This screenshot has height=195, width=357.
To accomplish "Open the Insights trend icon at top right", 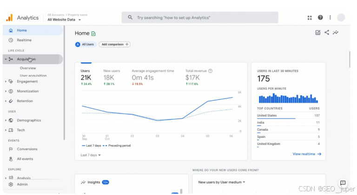I will point(336,32).
